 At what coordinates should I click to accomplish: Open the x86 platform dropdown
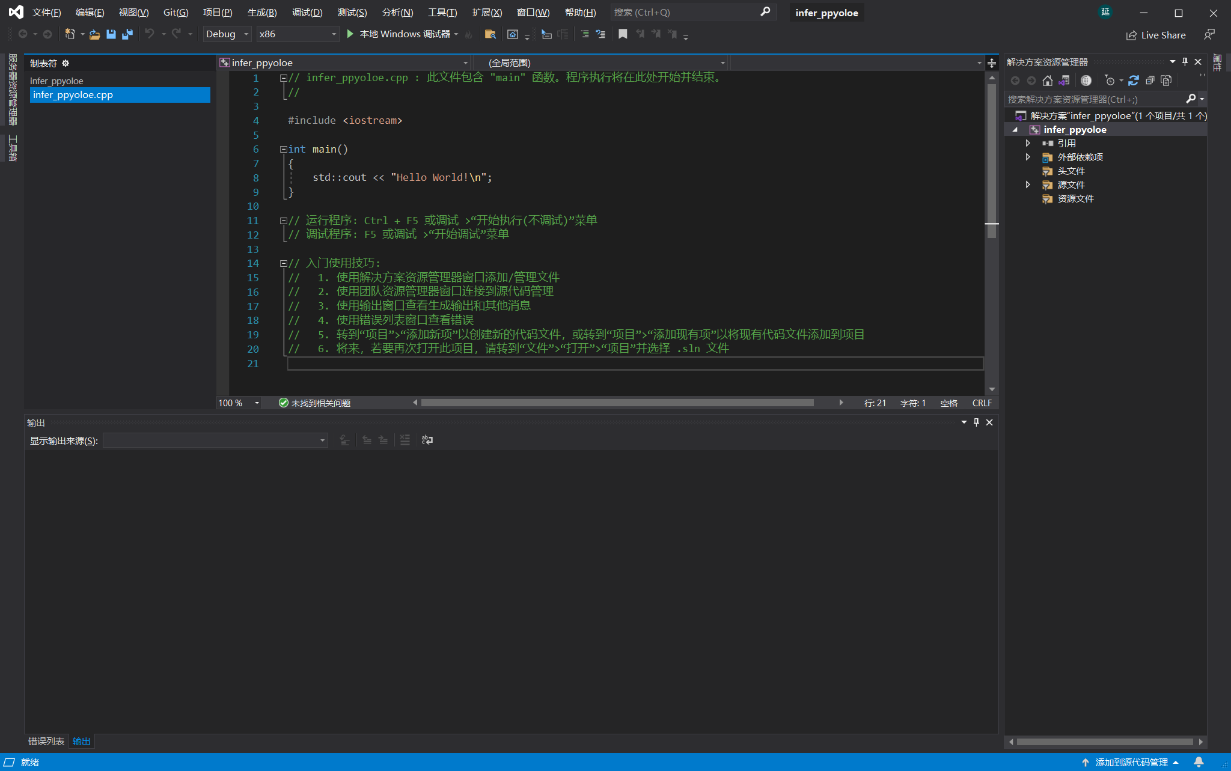298,34
